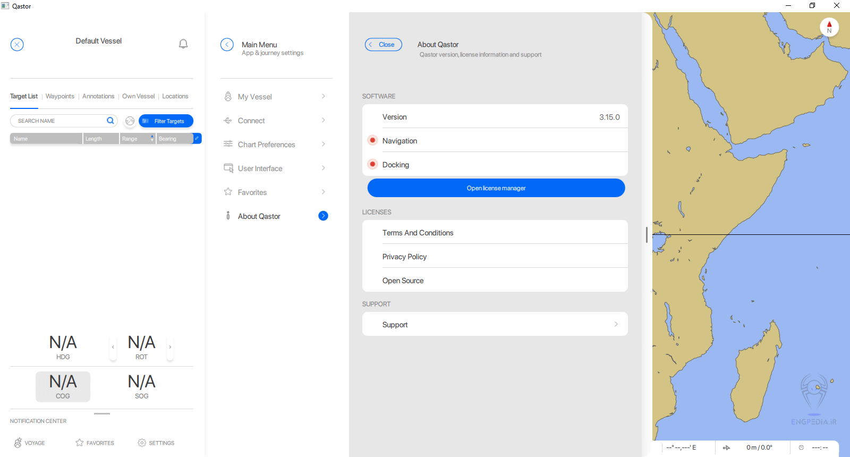Select the HDG data tile
The width and height of the screenshot is (850, 457).
pyautogui.click(x=63, y=347)
